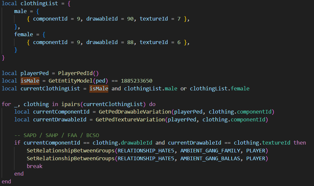Click the break keyword inside the if block
Screen dimensions: 314x186
(35, 166)
